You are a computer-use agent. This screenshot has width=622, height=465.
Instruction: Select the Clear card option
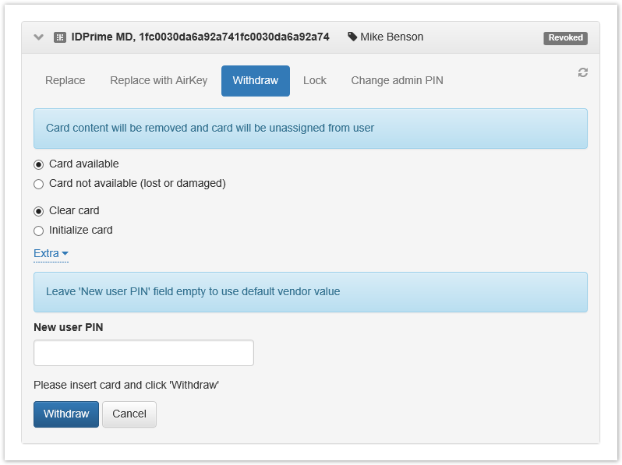39,211
